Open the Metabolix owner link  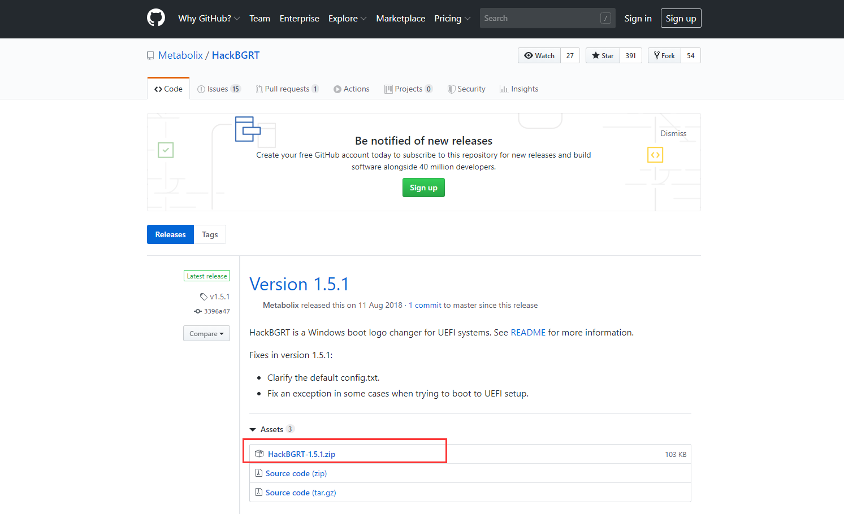(180, 55)
